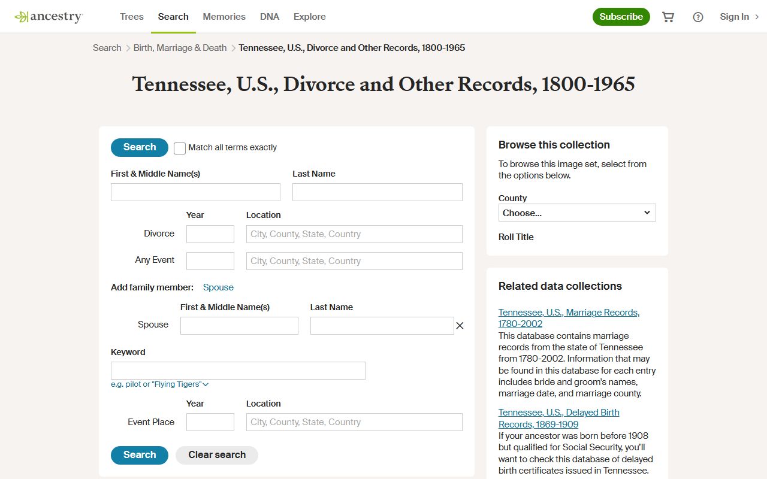Image resolution: width=767 pixels, height=479 pixels.
Task: Open the DNA menu
Action: pos(270,17)
